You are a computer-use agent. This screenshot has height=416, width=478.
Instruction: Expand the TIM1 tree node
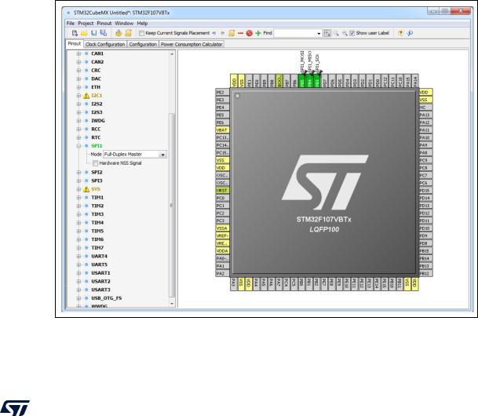(78, 198)
